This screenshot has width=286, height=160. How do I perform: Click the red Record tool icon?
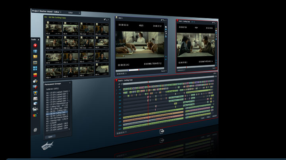coord(35,45)
